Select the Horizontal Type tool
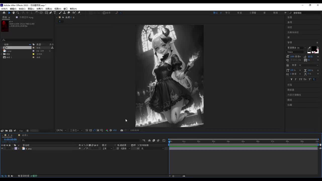Screen dimensions: 322x181 [x=55, y=13]
